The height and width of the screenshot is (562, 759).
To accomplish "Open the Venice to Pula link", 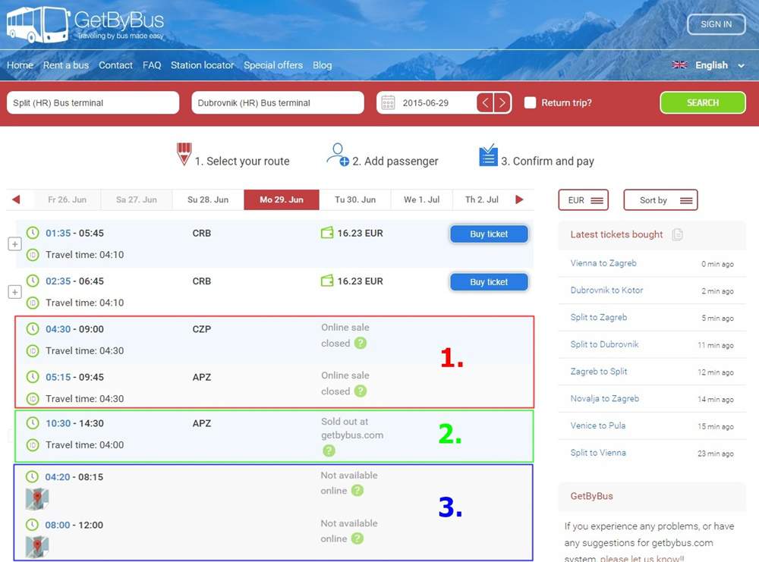I will coord(598,425).
